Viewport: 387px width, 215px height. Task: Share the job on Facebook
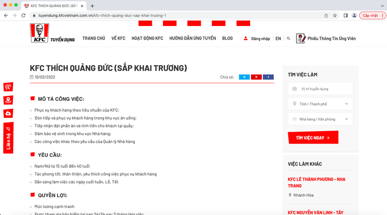click(x=268, y=77)
